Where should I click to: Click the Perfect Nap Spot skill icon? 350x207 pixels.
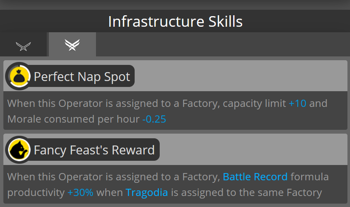pyautogui.click(x=19, y=76)
